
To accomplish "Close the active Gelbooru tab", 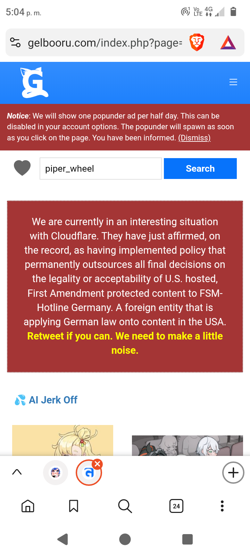I will 98,464.
